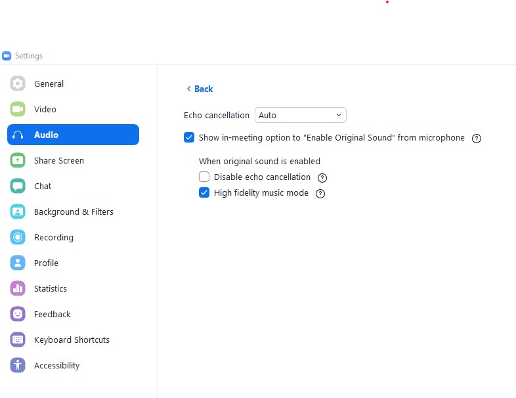Screen dimensions: 516x398
Task: Click the Chat bubble icon
Action: click(x=18, y=186)
